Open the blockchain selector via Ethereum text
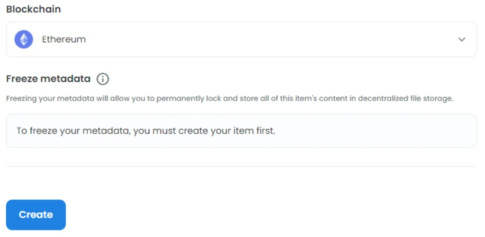 64,39
